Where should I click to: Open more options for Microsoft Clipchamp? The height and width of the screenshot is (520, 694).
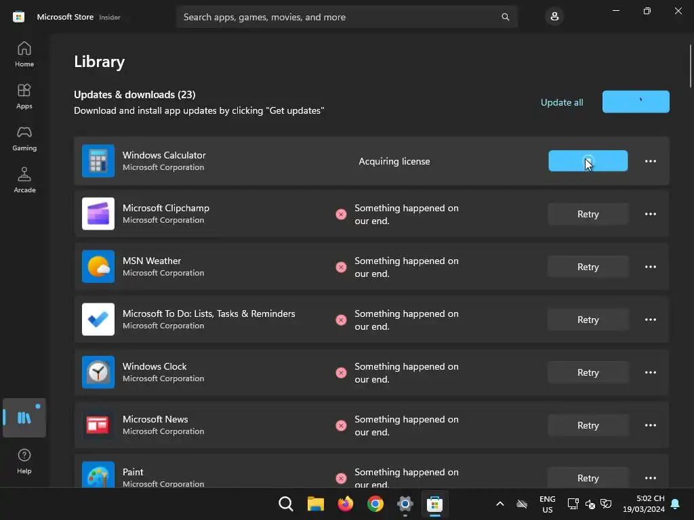pyautogui.click(x=650, y=214)
